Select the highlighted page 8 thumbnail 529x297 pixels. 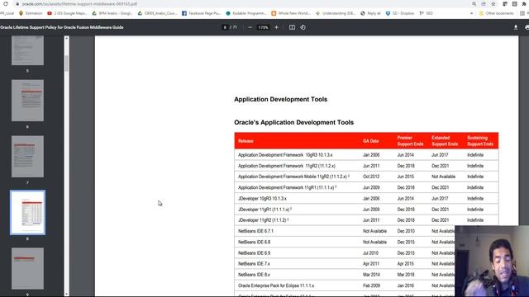[27, 213]
